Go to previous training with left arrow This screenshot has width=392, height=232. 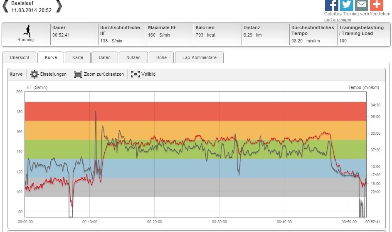[x=5, y=5]
